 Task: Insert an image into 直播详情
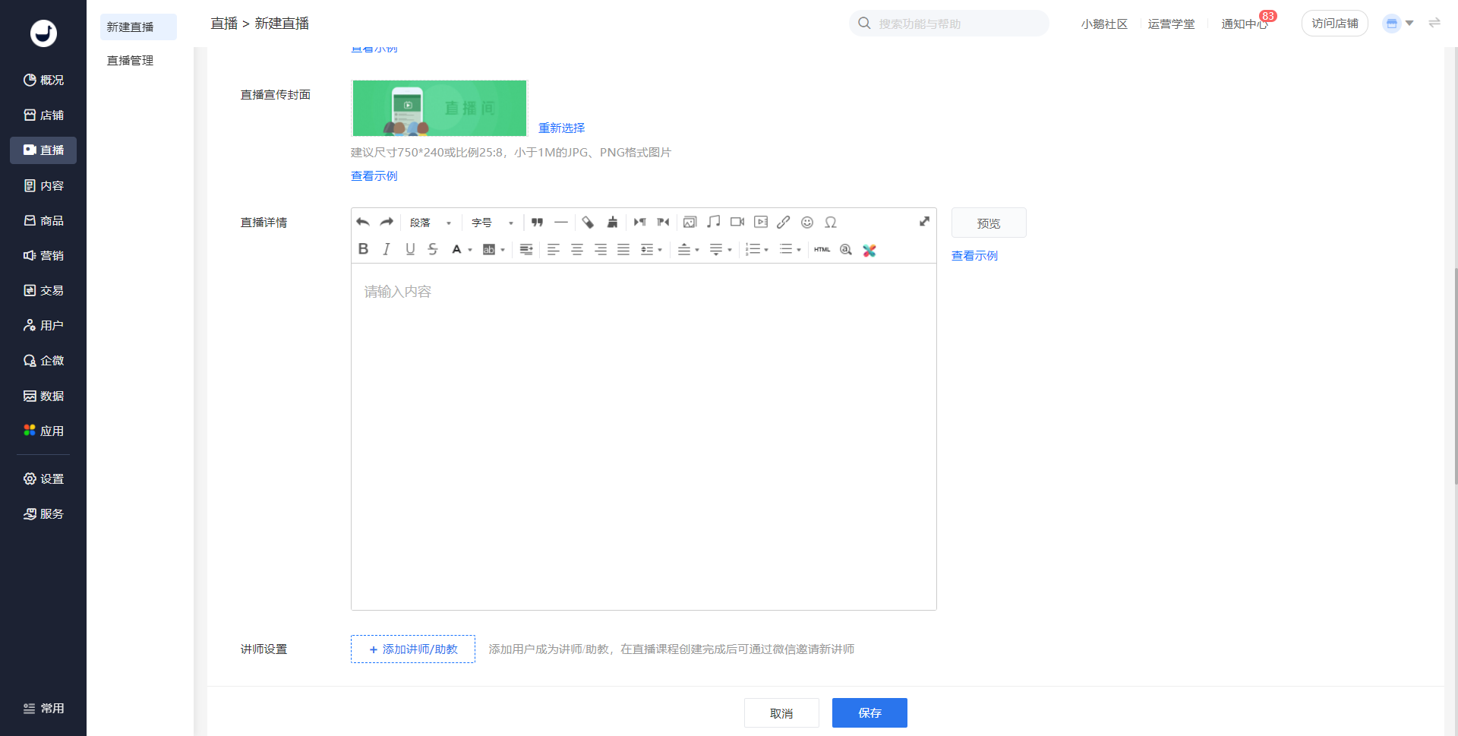pyautogui.click(x=690, y=223)
